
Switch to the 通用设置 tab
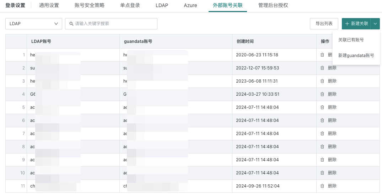coord(49,5)
